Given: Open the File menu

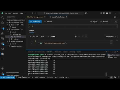Looking at the screenshot, I should point(6,13).
